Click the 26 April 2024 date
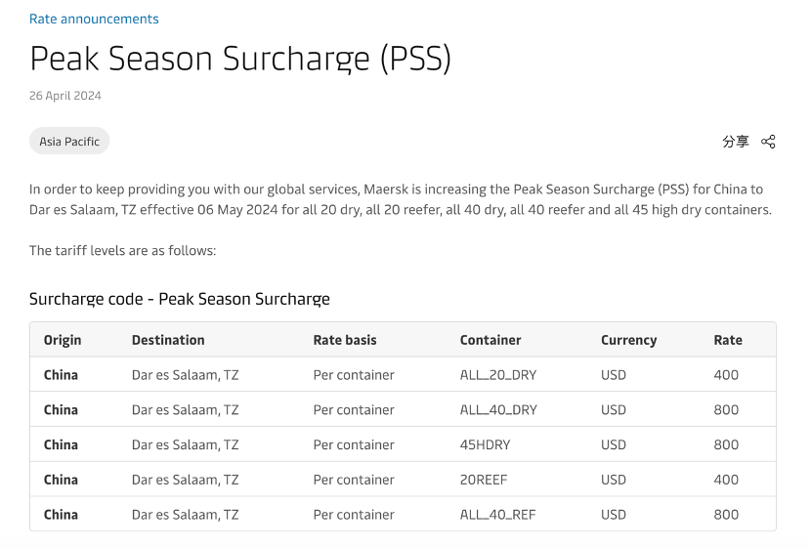The width and height of the screenshot is (811, 547). 65,96
